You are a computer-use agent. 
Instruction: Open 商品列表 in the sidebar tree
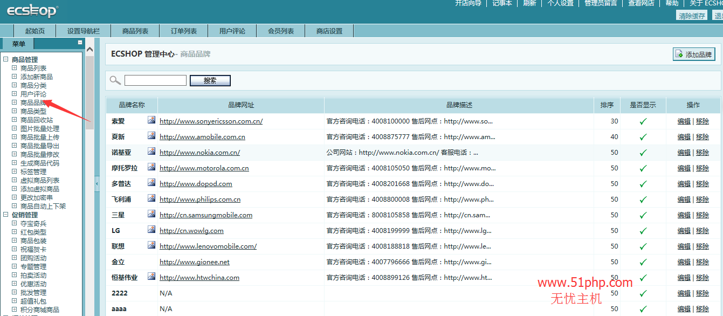(x=33, y=68)
